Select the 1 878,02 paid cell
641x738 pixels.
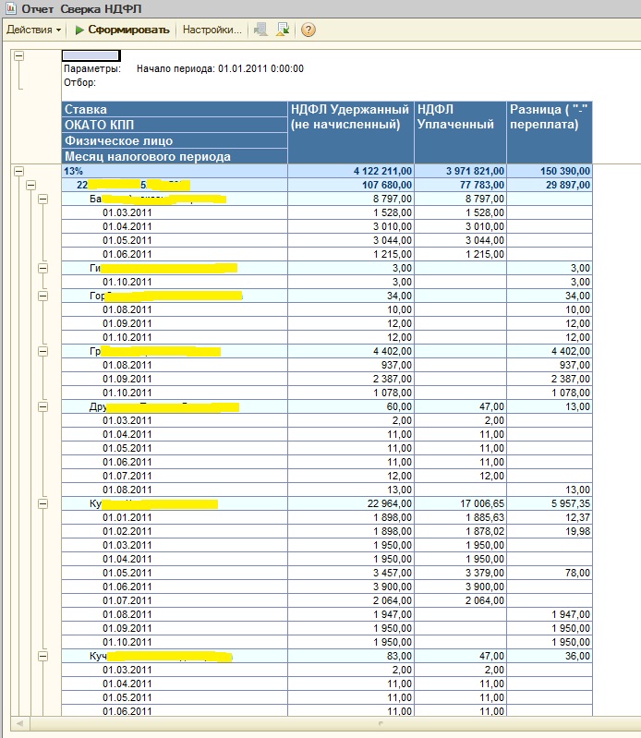coord(460,531)
